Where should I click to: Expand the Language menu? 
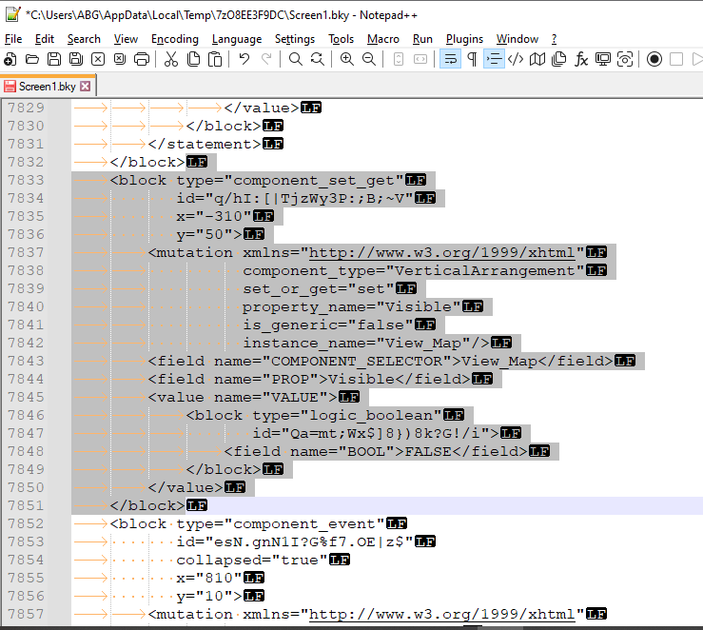point(237,39)
